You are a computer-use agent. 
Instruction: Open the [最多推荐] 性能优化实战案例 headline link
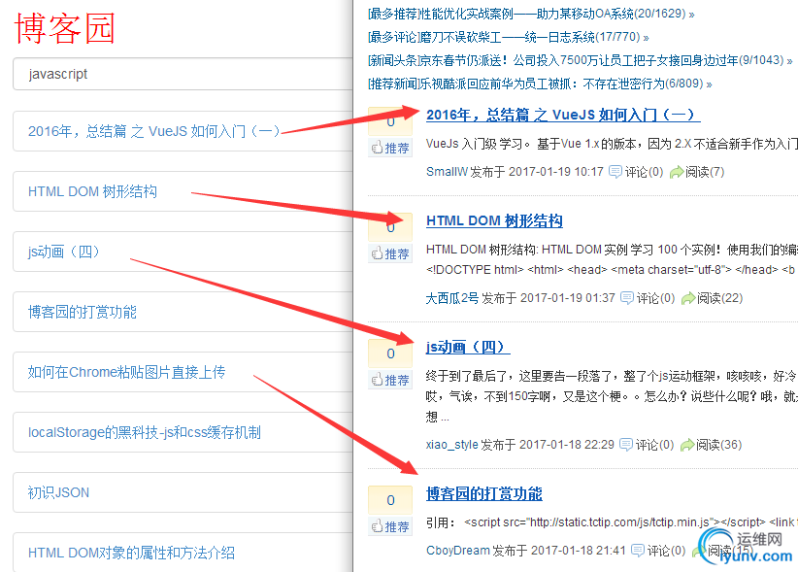pyautogui.click(x=531, y=14)
